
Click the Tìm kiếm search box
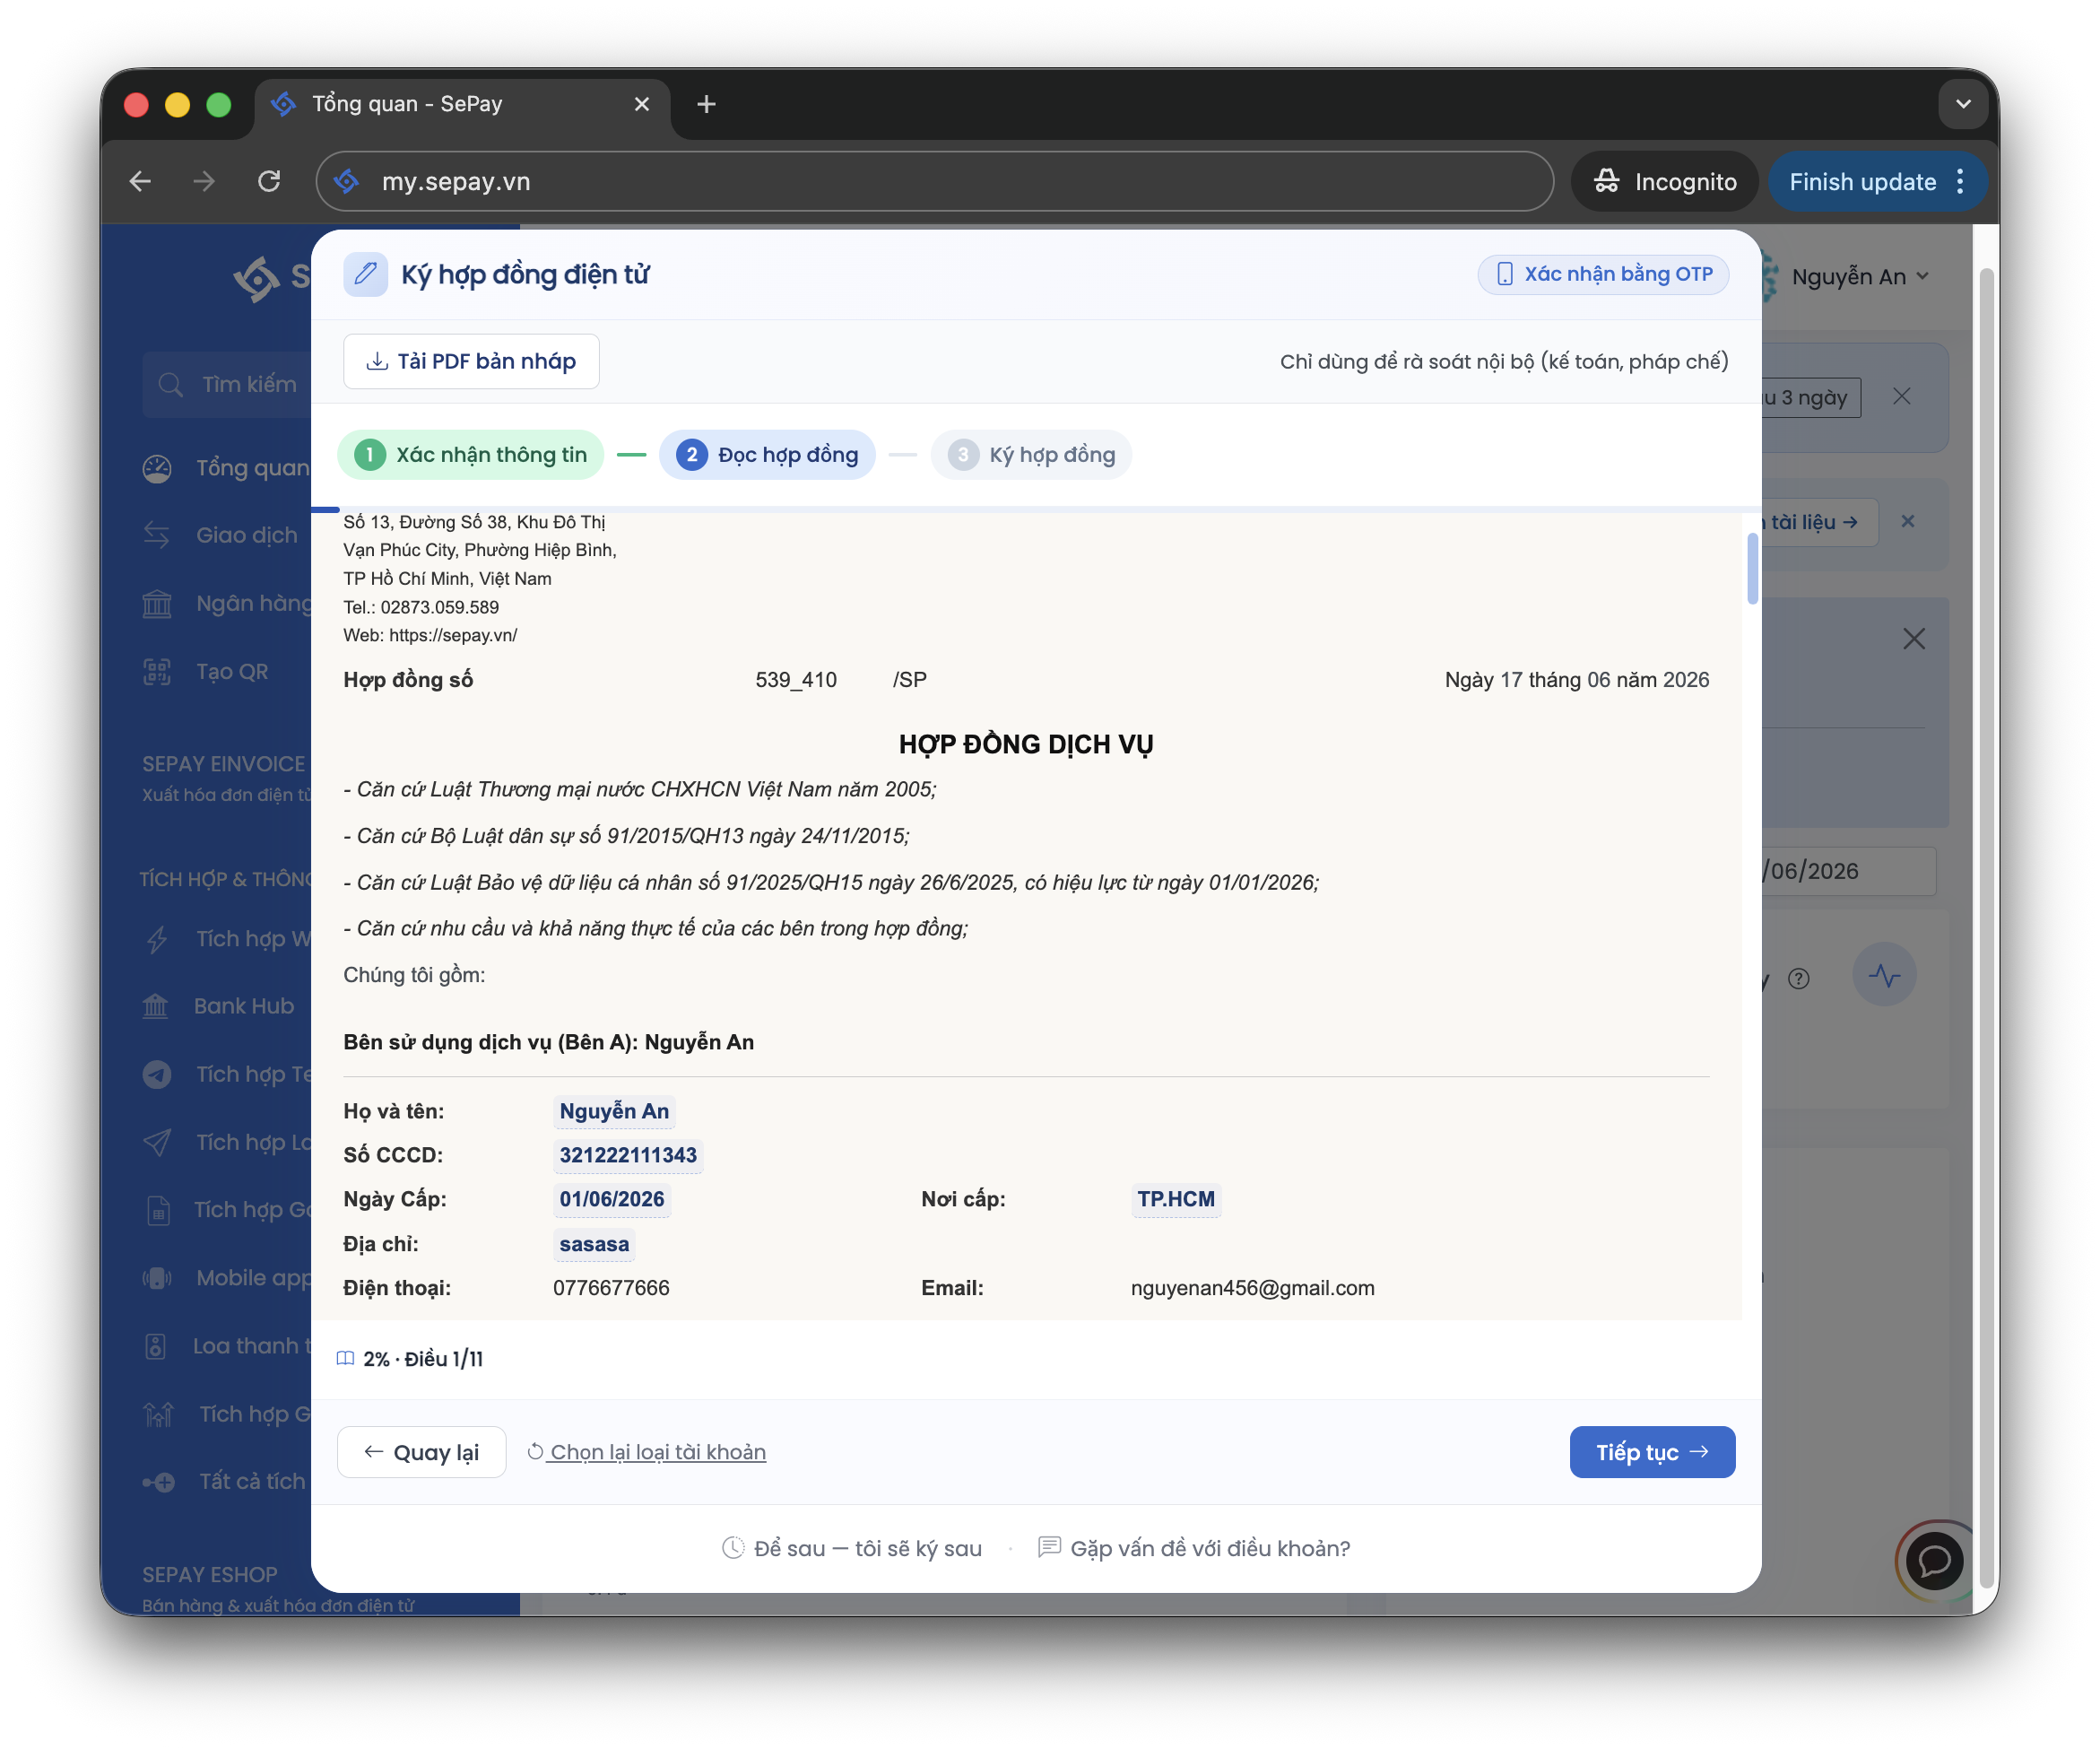pos(228,384)
